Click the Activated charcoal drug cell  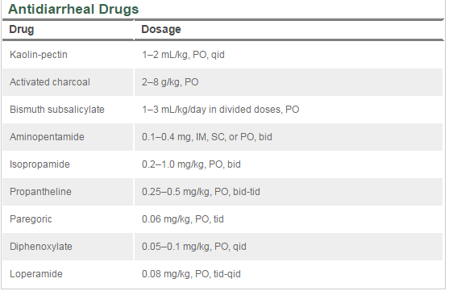50,82
